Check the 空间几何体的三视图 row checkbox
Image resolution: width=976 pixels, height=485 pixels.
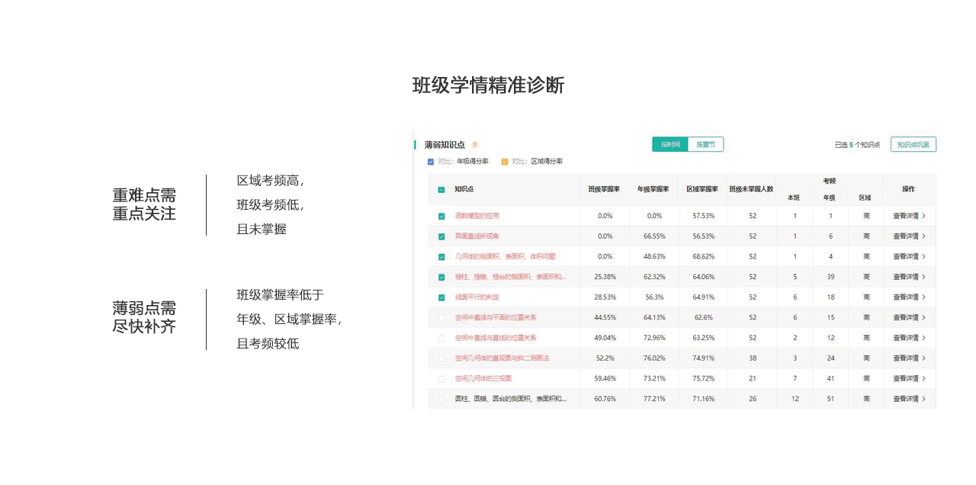pyautogui.click(x=441, y=378)
